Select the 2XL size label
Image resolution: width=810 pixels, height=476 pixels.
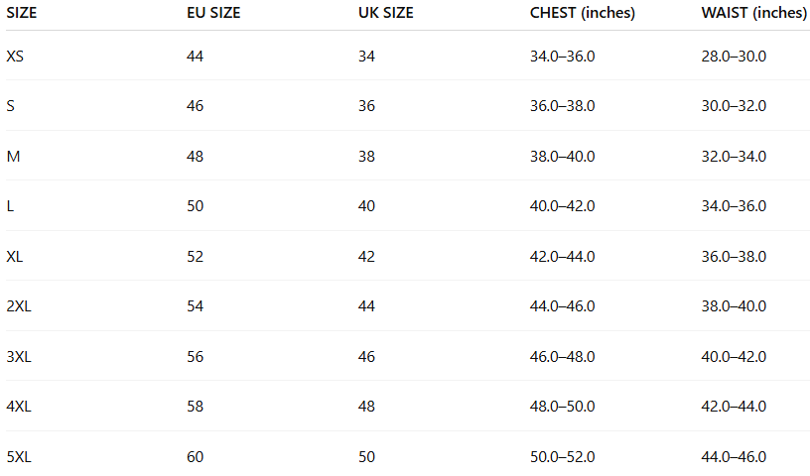click(19, 306)
